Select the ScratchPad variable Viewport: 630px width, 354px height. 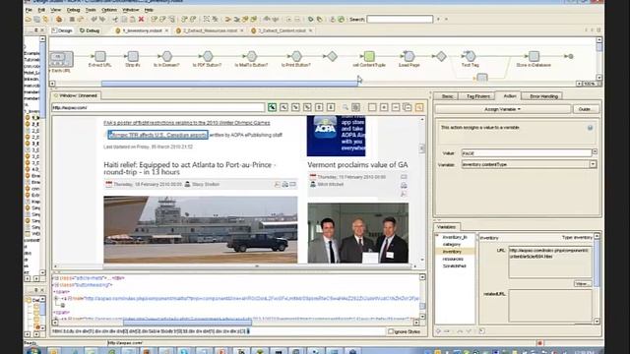[455, 266]
